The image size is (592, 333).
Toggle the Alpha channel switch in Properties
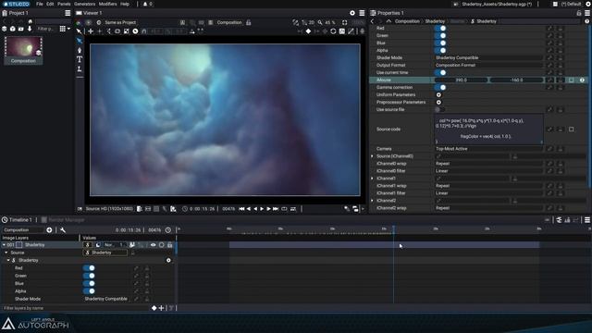(440, 50)
